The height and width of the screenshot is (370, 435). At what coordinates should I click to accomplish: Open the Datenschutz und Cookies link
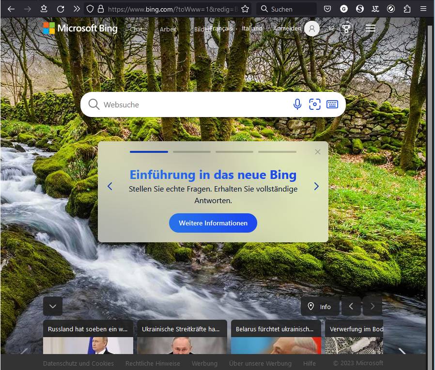point(78,363)
